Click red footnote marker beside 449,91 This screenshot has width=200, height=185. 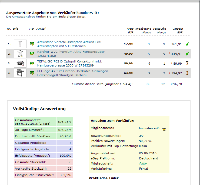tap(169, 53)
